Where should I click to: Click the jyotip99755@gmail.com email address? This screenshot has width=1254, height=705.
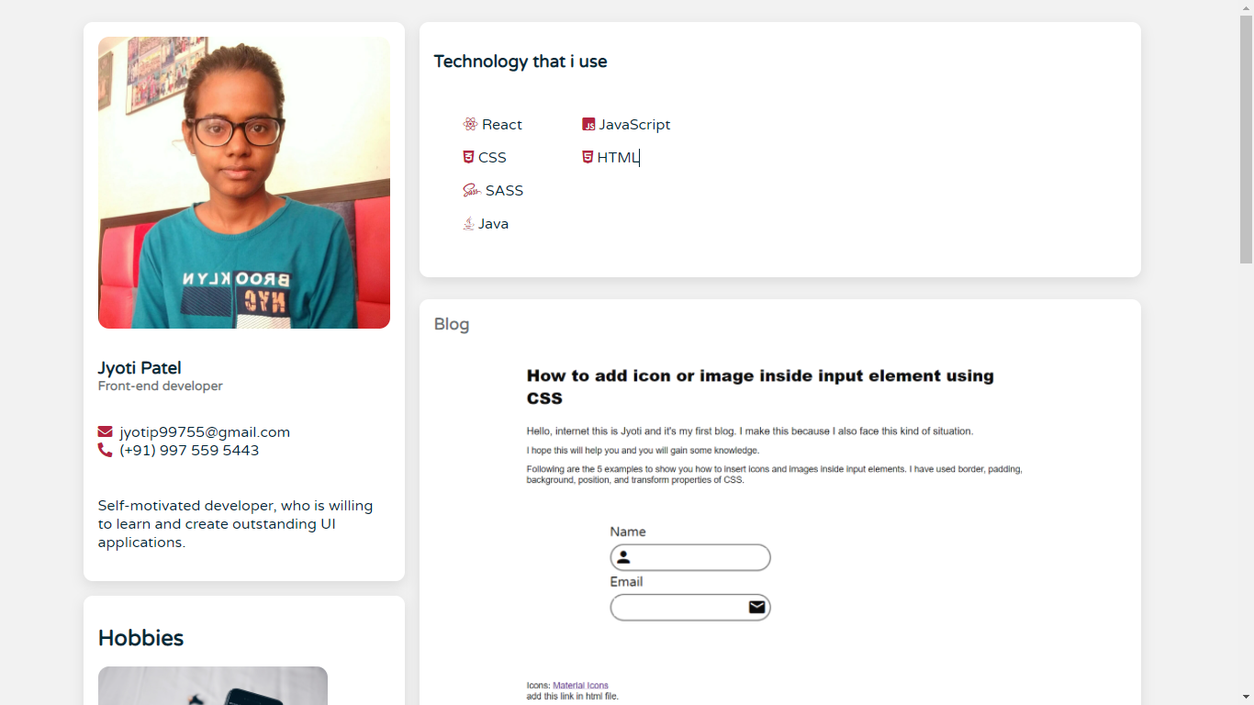point(205,432)
